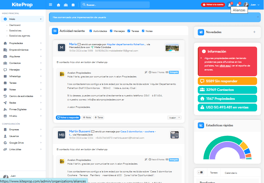This screenshot has width=264, height=183.
Task: Click the Estadísticas rápidas chart icon
Action: [x=201, y=125]
